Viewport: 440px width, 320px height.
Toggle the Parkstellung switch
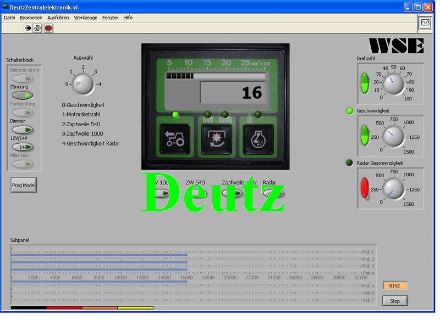(23, 113)
